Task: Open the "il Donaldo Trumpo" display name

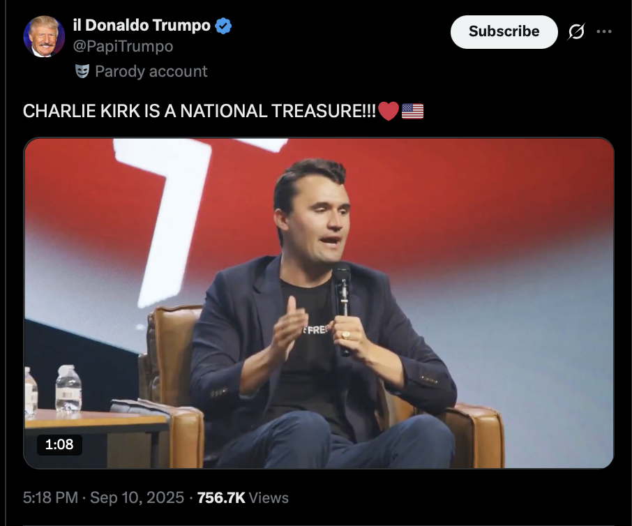Action: point(142,26)
